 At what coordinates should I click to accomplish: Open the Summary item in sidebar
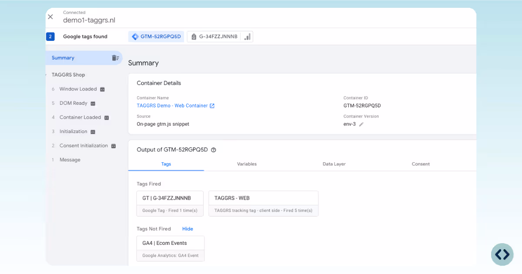pos(84,58)
